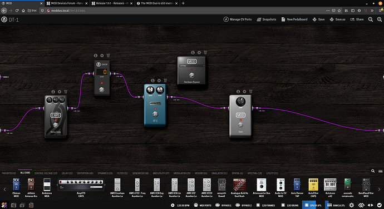Show info for Hardware Bypass plugin
The height and width of the screenshot is (209, 384).
tap(193, 52)
